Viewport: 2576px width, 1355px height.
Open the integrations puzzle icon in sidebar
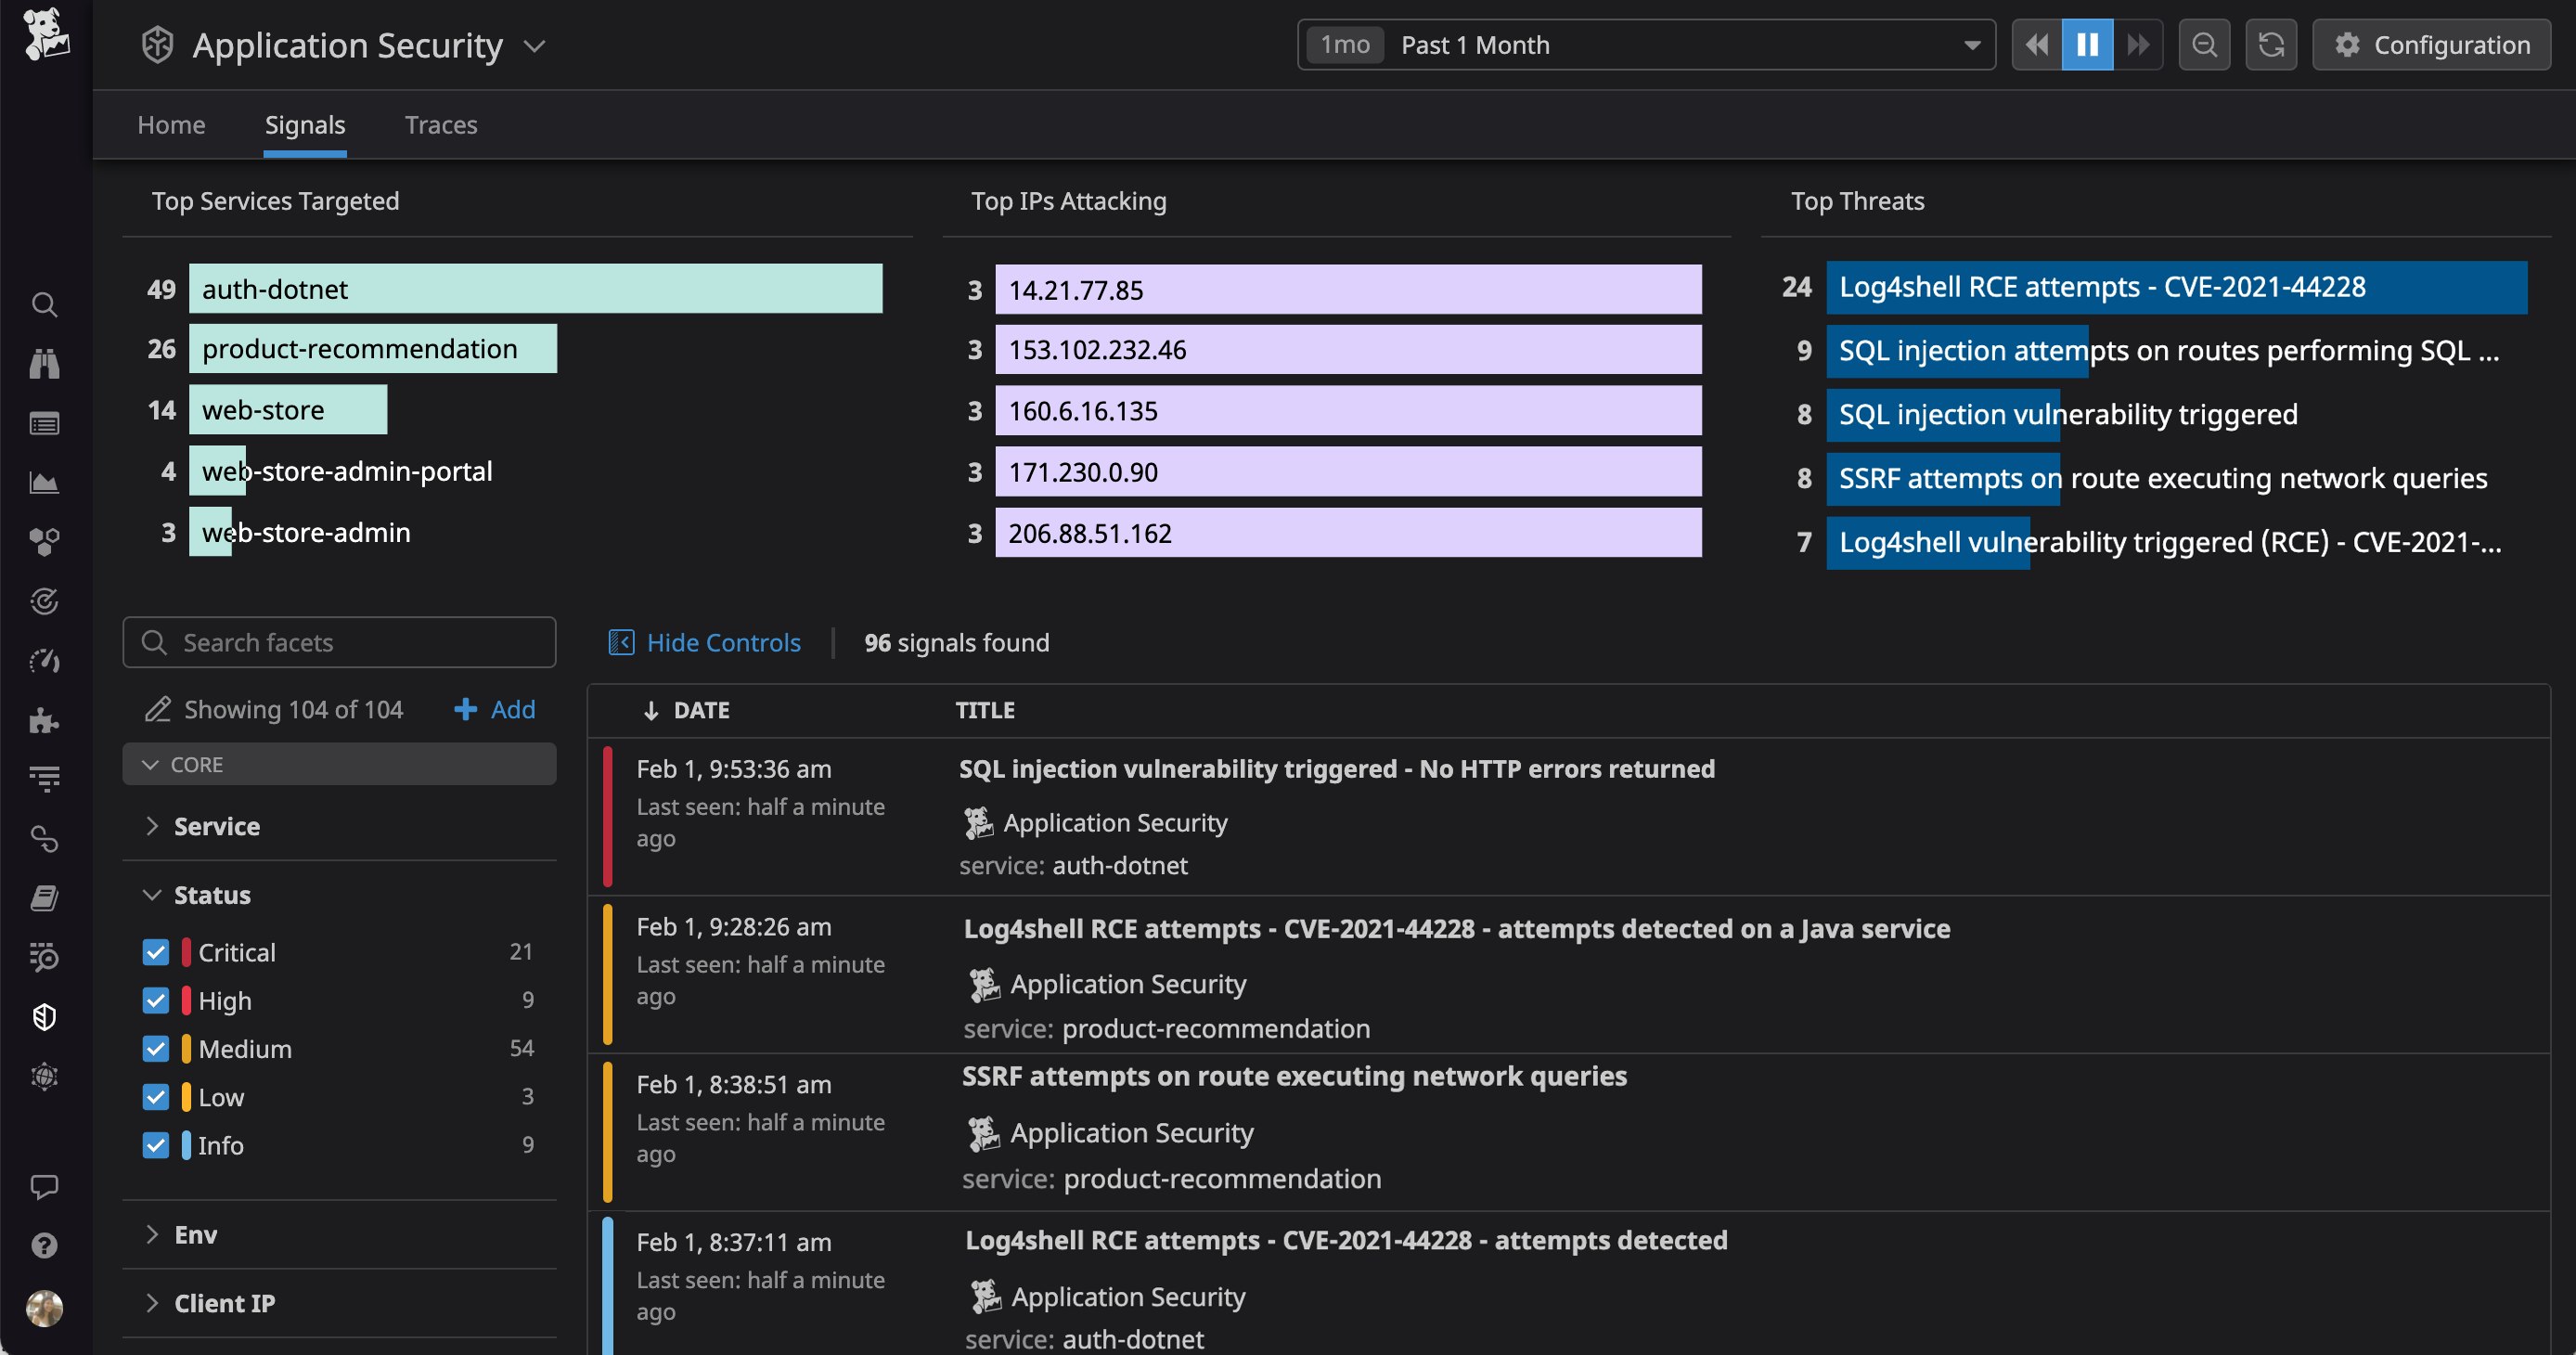[44, 720]
